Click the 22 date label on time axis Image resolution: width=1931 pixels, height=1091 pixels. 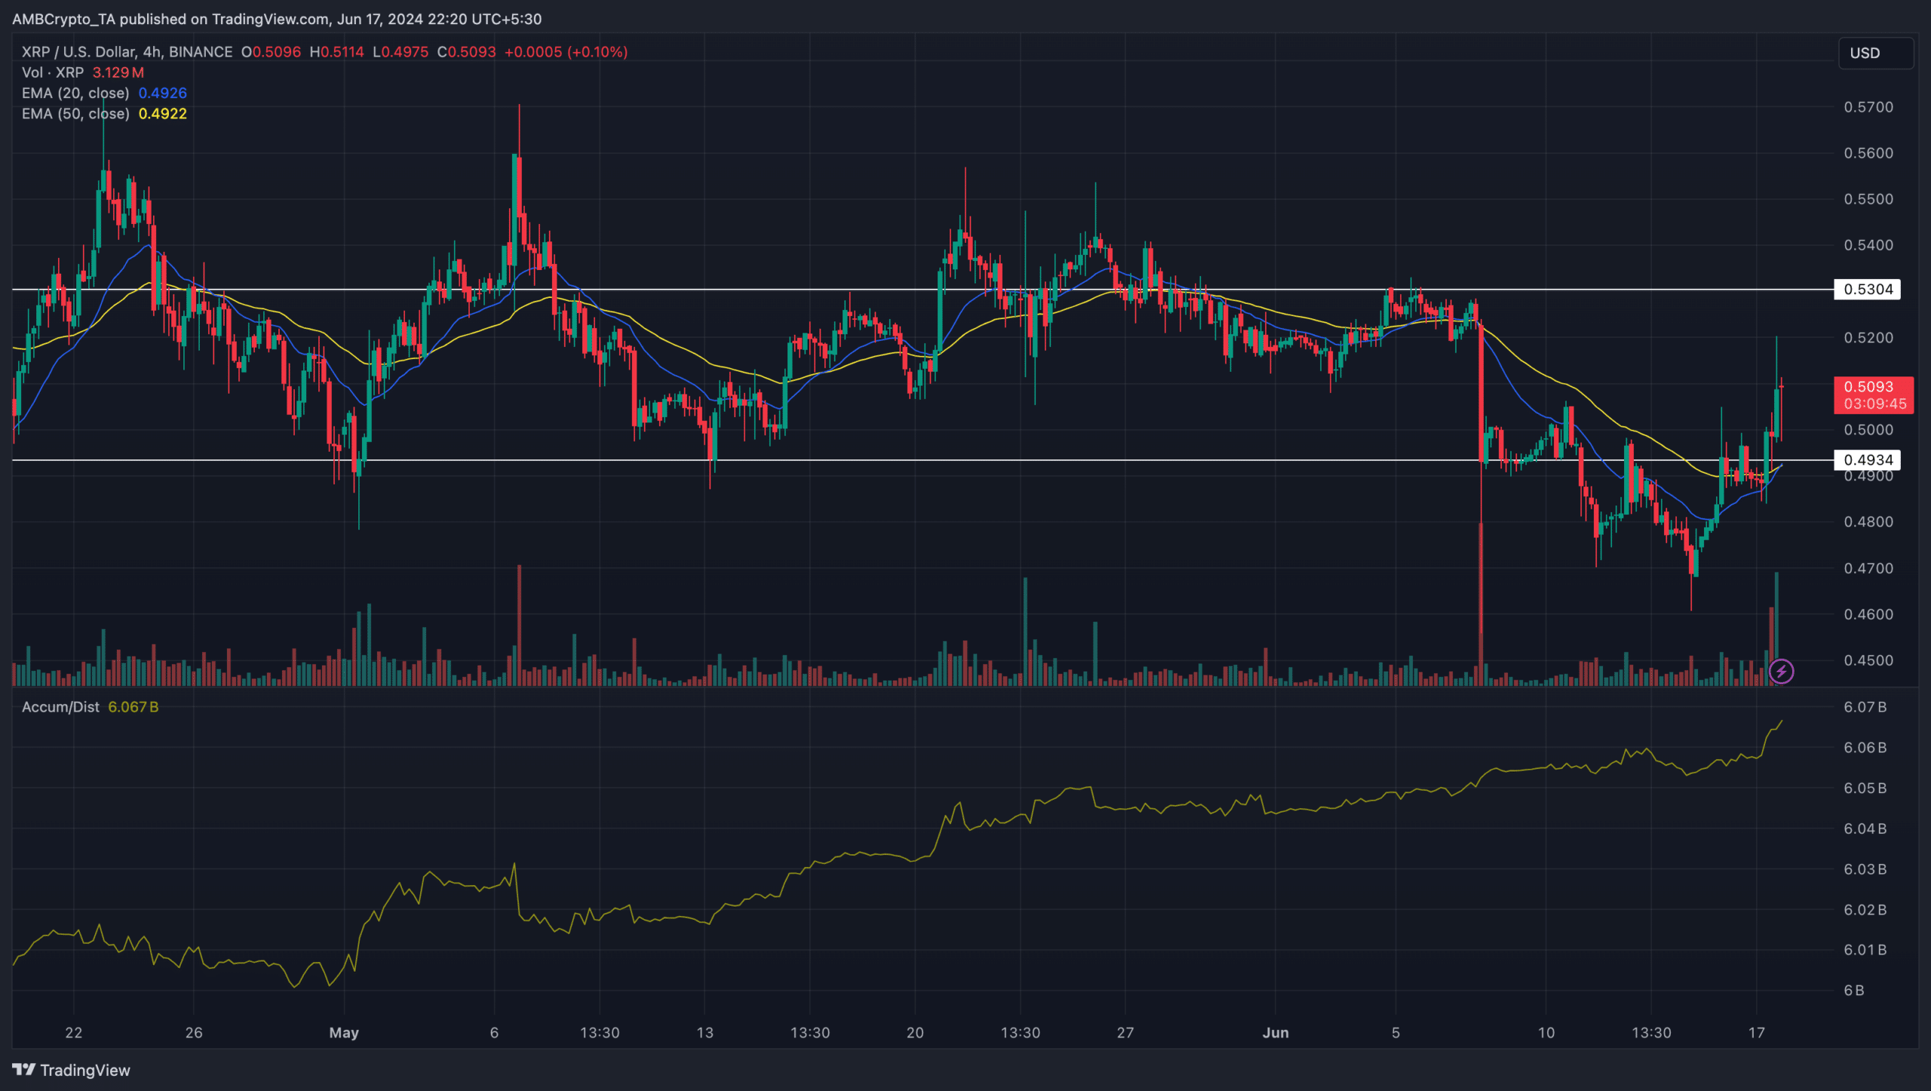pos(73,1032)
